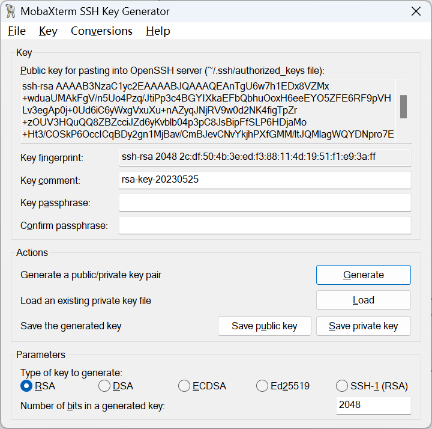The height and width of the screenshot is (429, 432).
Task: Click the MobaXterm key icon in title bar
Action: tap(10, 11)
